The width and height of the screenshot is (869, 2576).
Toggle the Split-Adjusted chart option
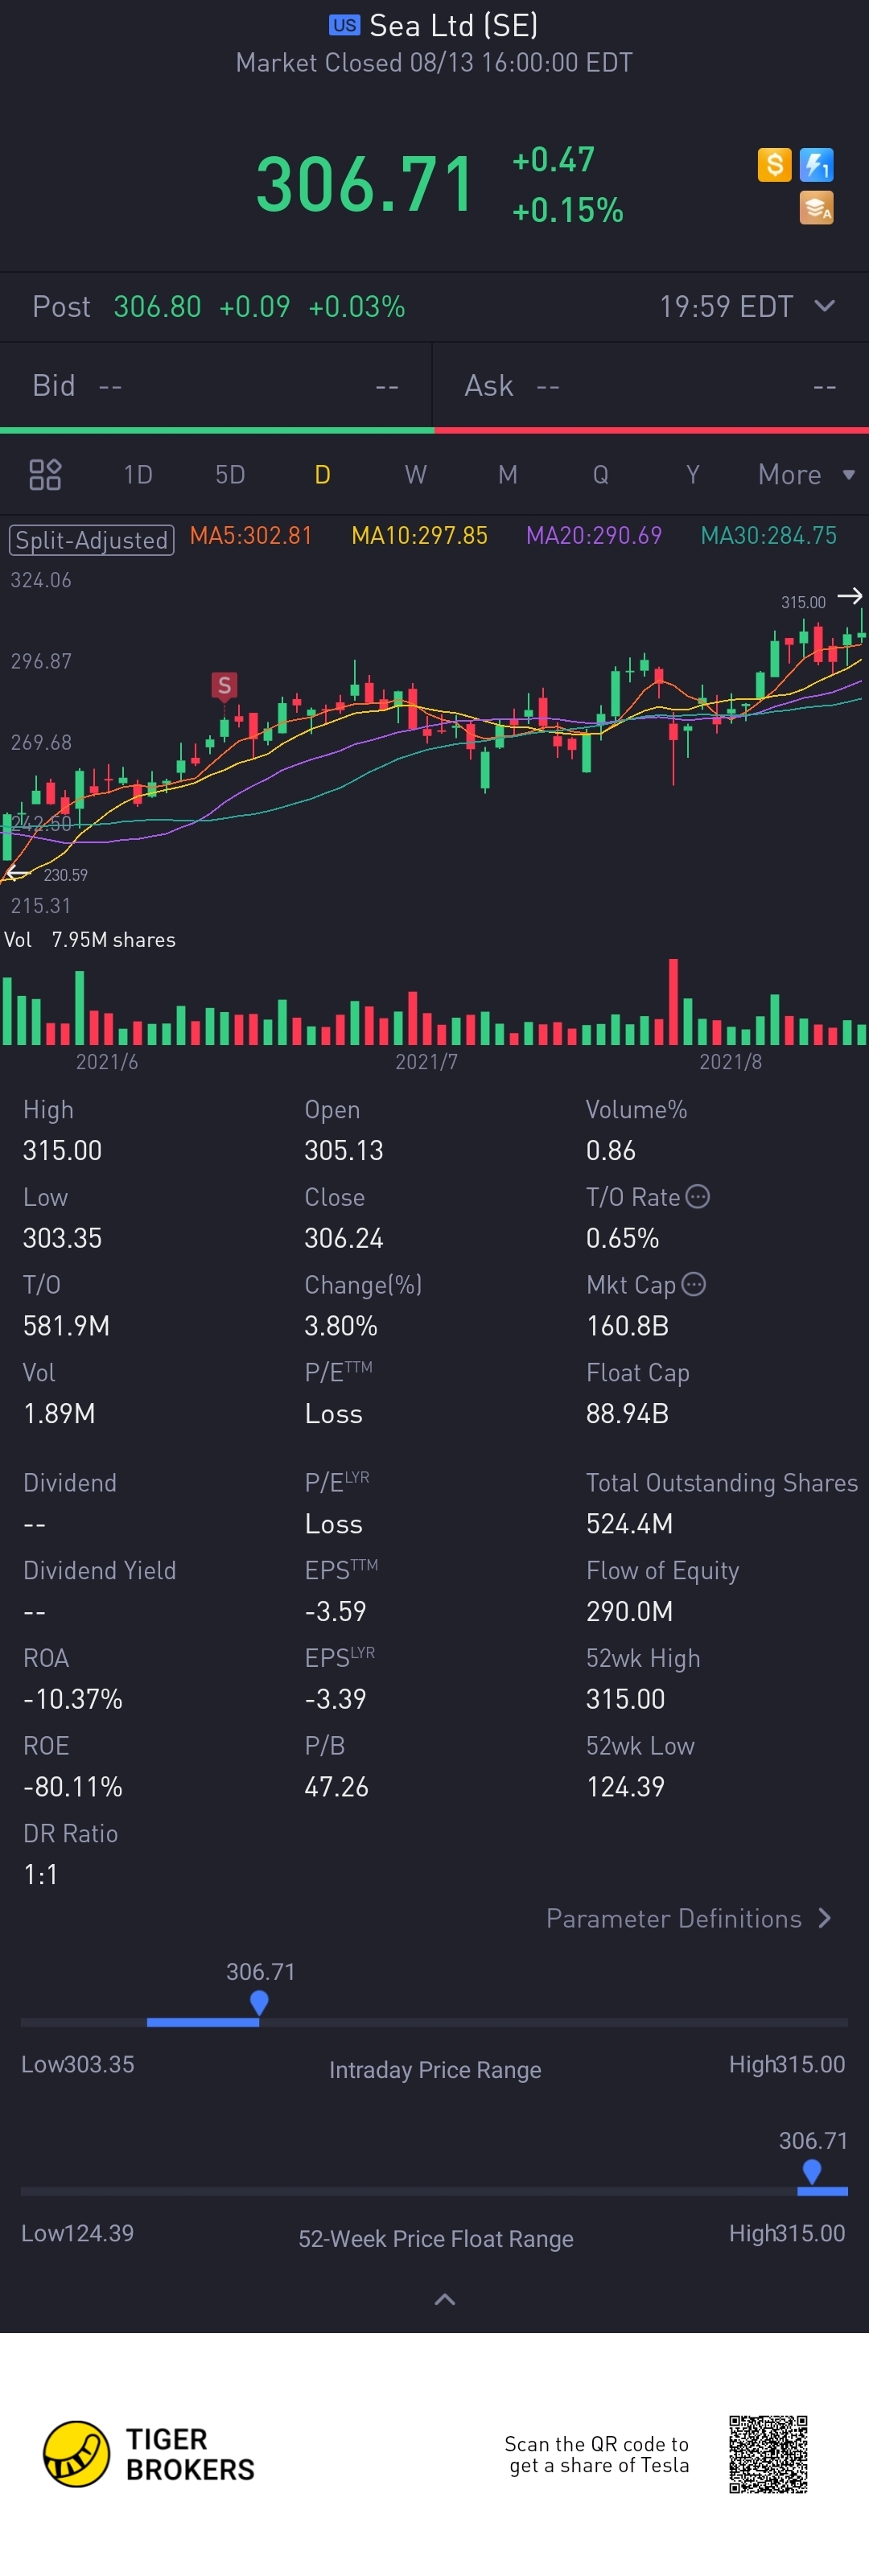92,540
